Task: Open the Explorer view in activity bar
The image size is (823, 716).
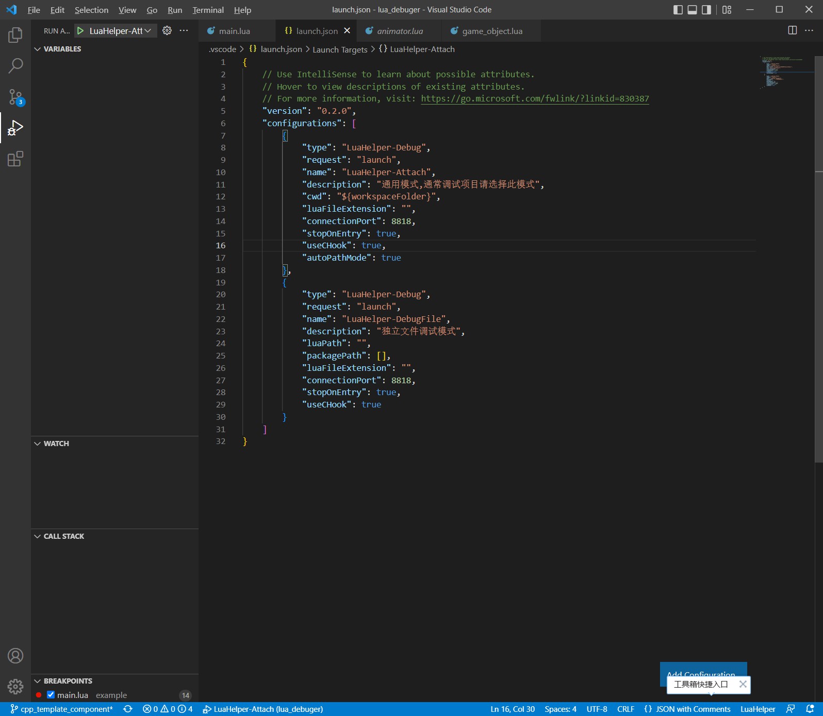Action: click(x=15, y=35)
